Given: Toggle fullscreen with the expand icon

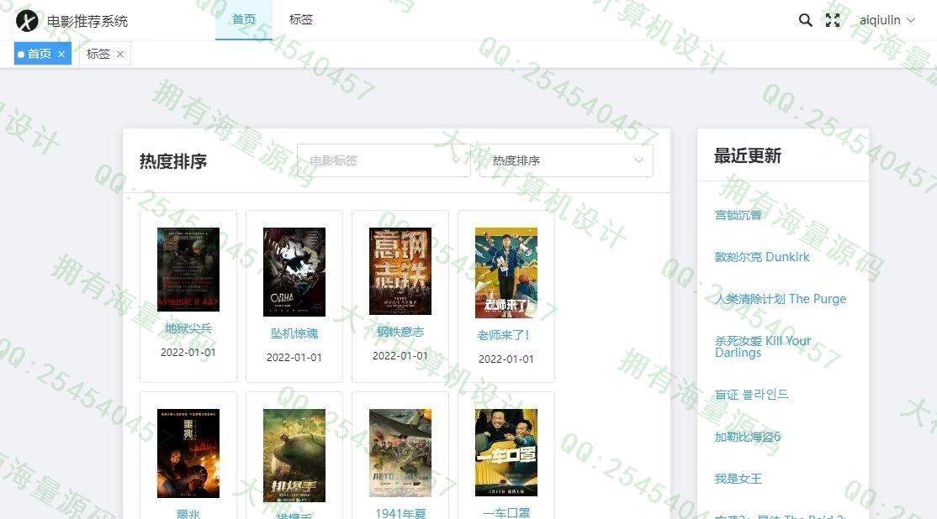Looking at the screenshot, I should pyautogui.click(x=833, y=20).
